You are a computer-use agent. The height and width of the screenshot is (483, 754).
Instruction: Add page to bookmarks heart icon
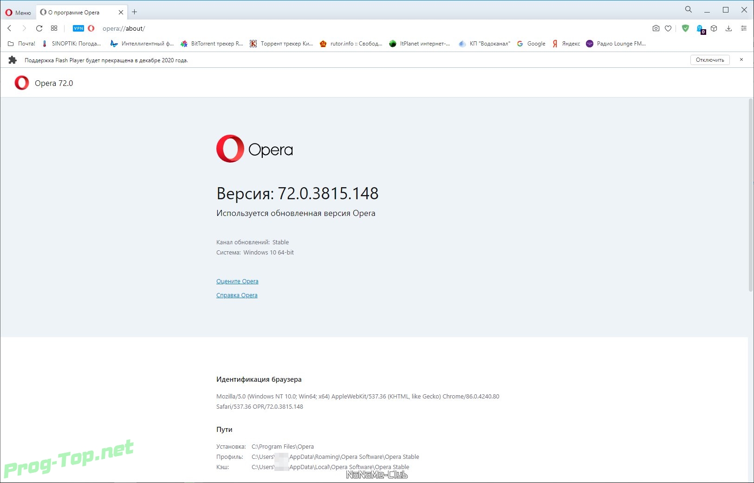tap(668, 28)
